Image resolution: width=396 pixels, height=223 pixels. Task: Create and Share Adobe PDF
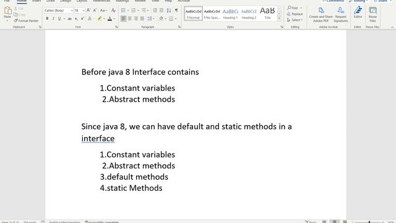tap(321, 14)
